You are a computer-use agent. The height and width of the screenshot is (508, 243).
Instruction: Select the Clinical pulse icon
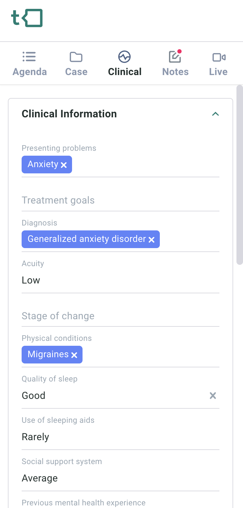click(x=124, y=57)
